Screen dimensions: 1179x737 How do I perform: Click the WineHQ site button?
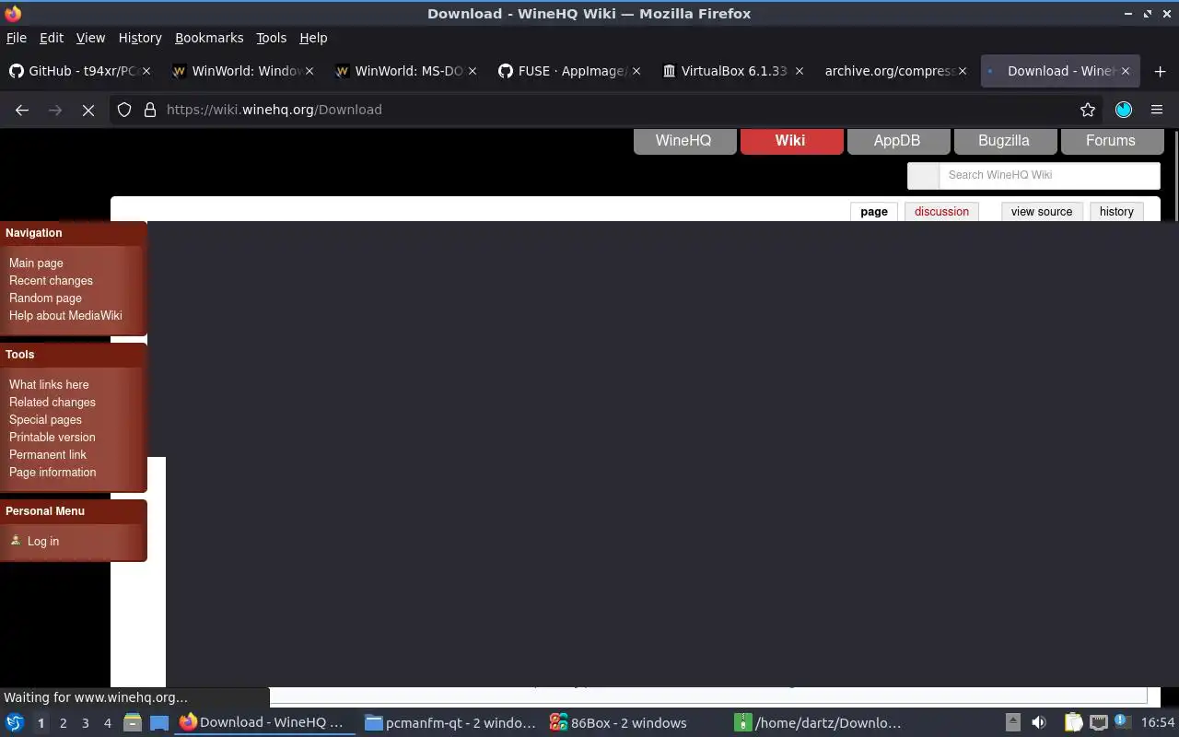coord(683,141)
